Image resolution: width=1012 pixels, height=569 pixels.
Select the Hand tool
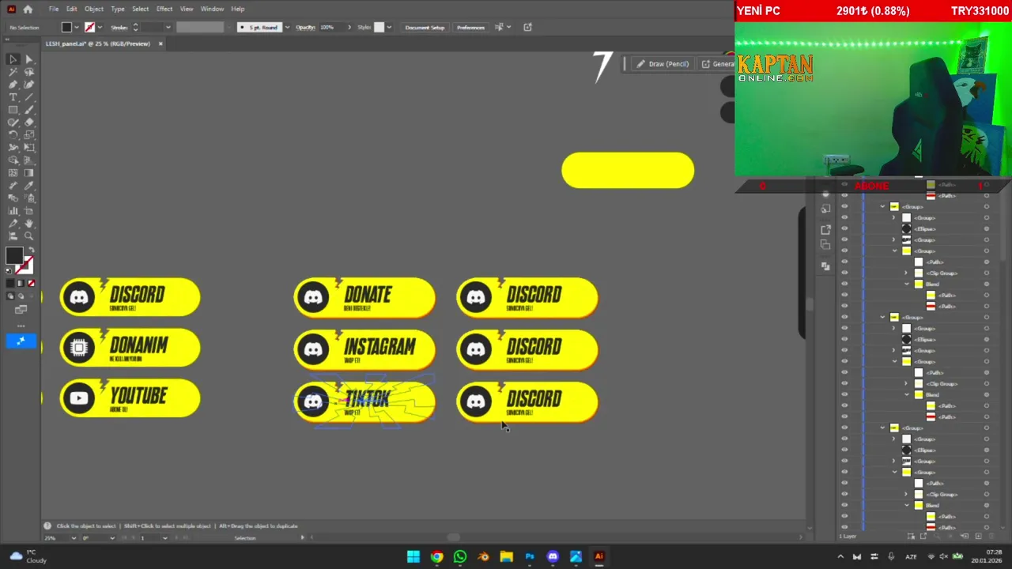click(29, 224)
